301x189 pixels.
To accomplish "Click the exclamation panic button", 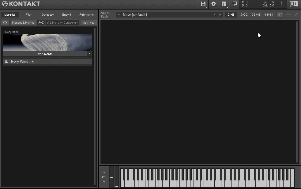I will [x=282, y=4].
